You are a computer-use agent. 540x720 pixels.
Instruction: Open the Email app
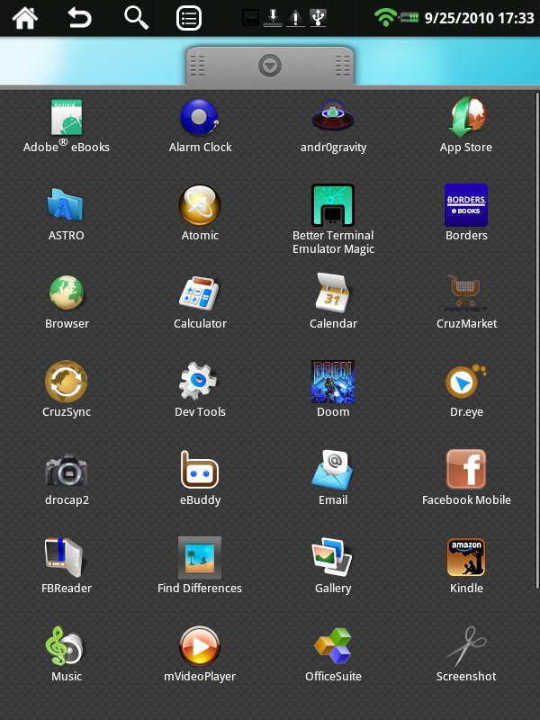pyautogui.click(x=332, y=469)
